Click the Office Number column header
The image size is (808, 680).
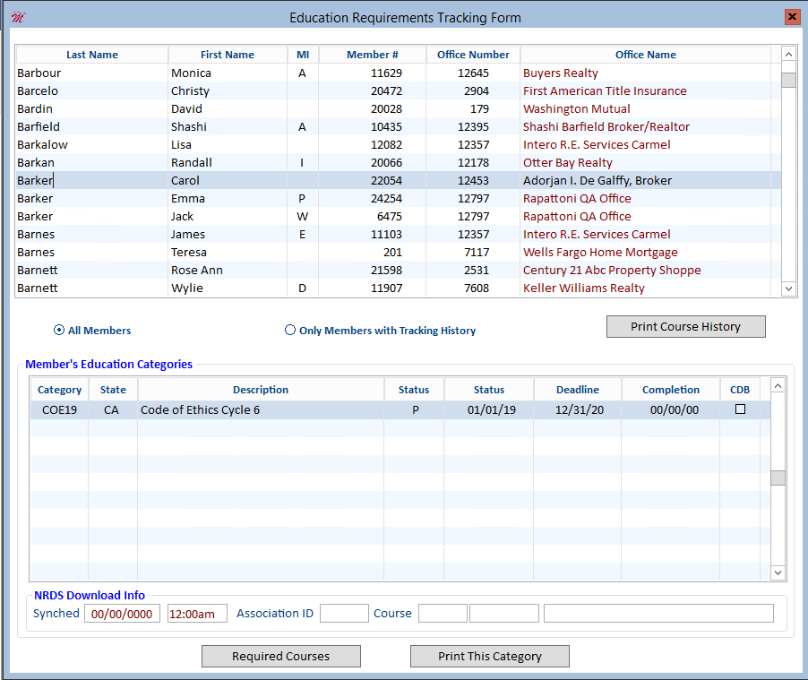point(473,55)
